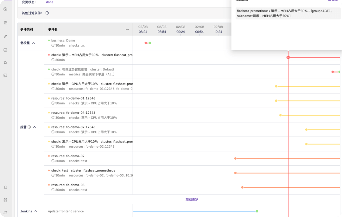Click 加载更多 to load more events
Viewport: 342px width, 217px height.
192,199
